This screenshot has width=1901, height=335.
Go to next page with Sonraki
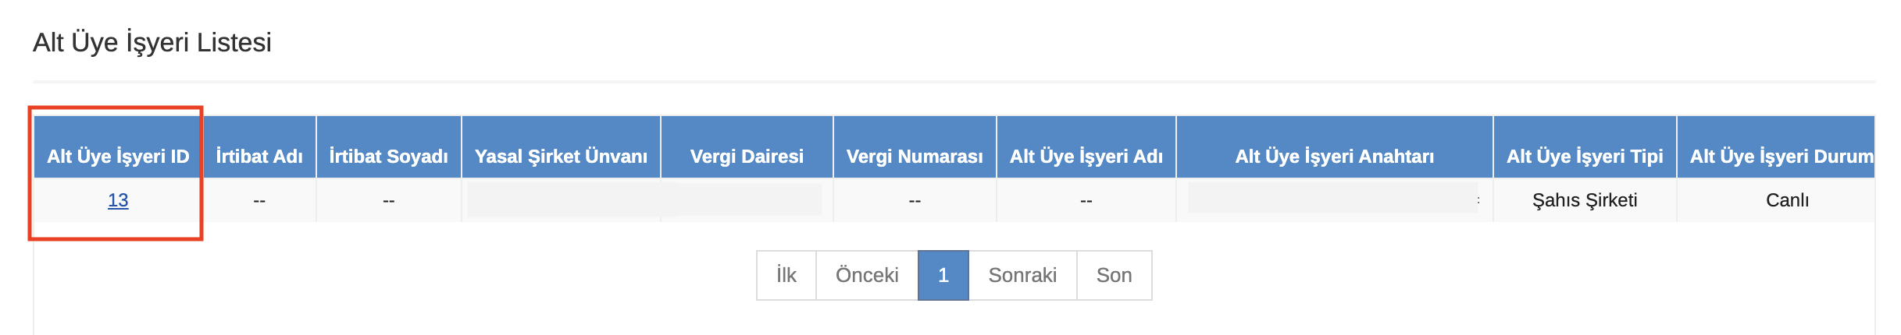click(x=1022, y=275)
